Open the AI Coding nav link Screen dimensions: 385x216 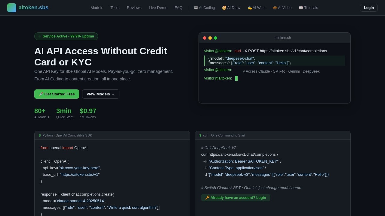tap(204, 8)
